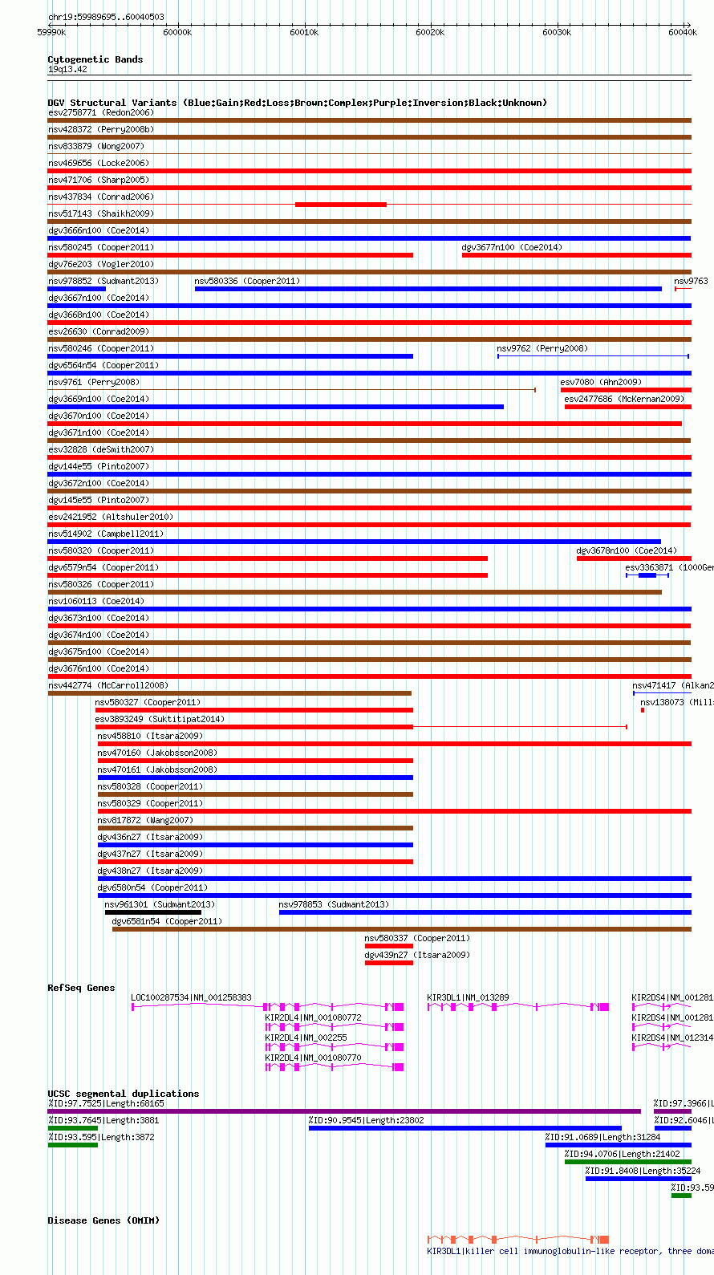714x1275 pixels.
Task: Click dgv76e203 (Vogler2010) label
Action: (x=101, y=264)
